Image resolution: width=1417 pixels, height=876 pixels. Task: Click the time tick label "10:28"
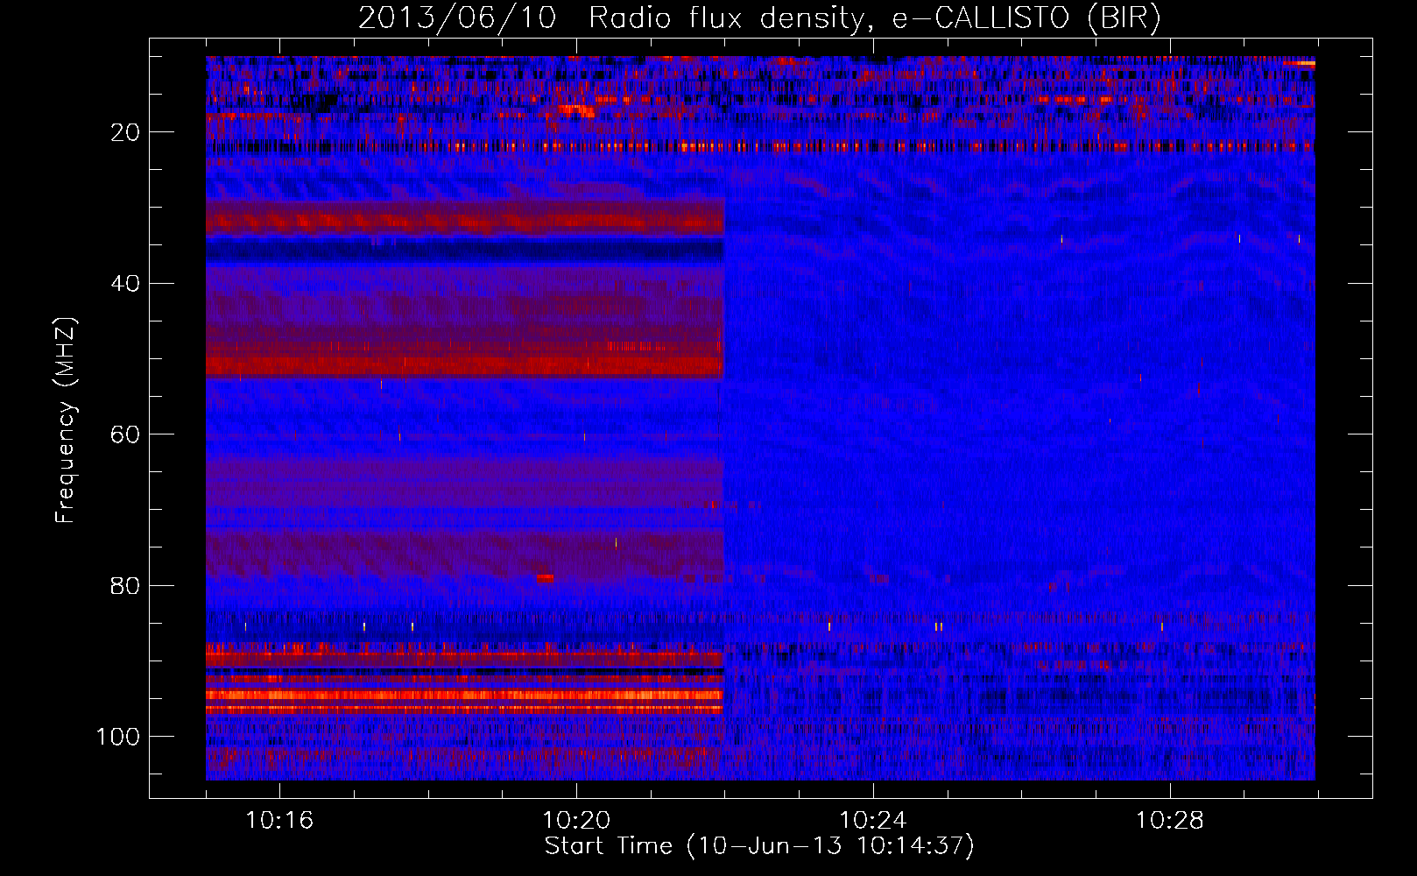(x=1170, y=821)
